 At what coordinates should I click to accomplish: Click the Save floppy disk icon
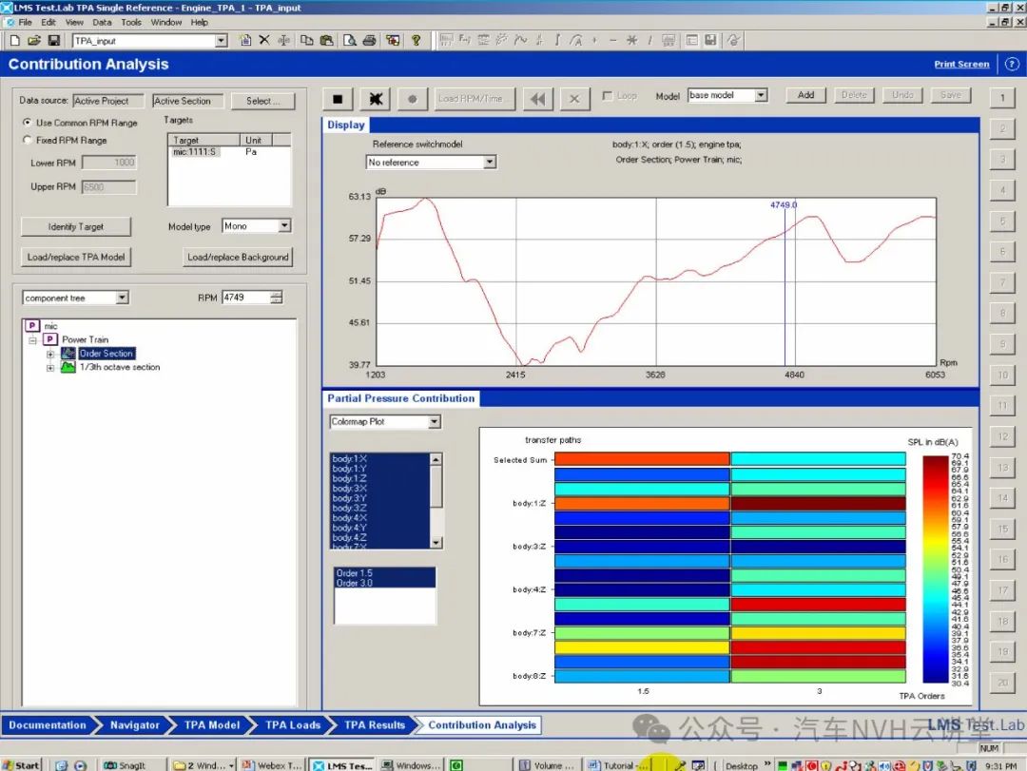coord(54,41)
